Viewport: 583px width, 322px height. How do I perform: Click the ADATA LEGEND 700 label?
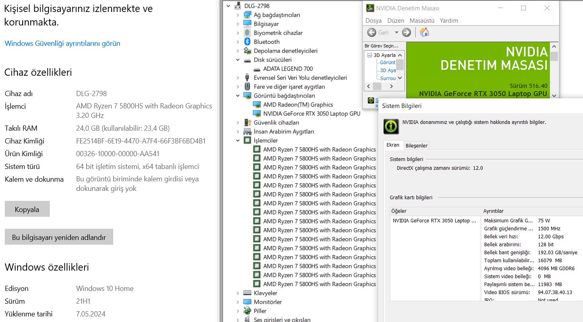[x=288, y=69]
